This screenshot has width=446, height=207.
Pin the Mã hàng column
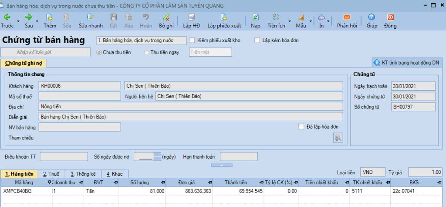tap(49, 183)
